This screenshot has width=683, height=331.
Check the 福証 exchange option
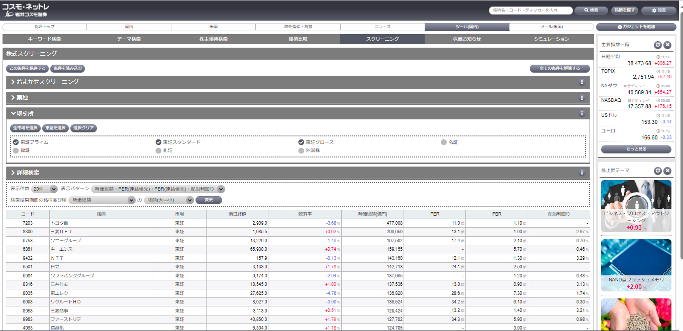[16, 150]
